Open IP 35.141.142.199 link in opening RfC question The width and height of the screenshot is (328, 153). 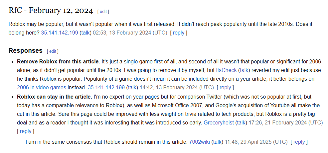click(x=60, y=33)
